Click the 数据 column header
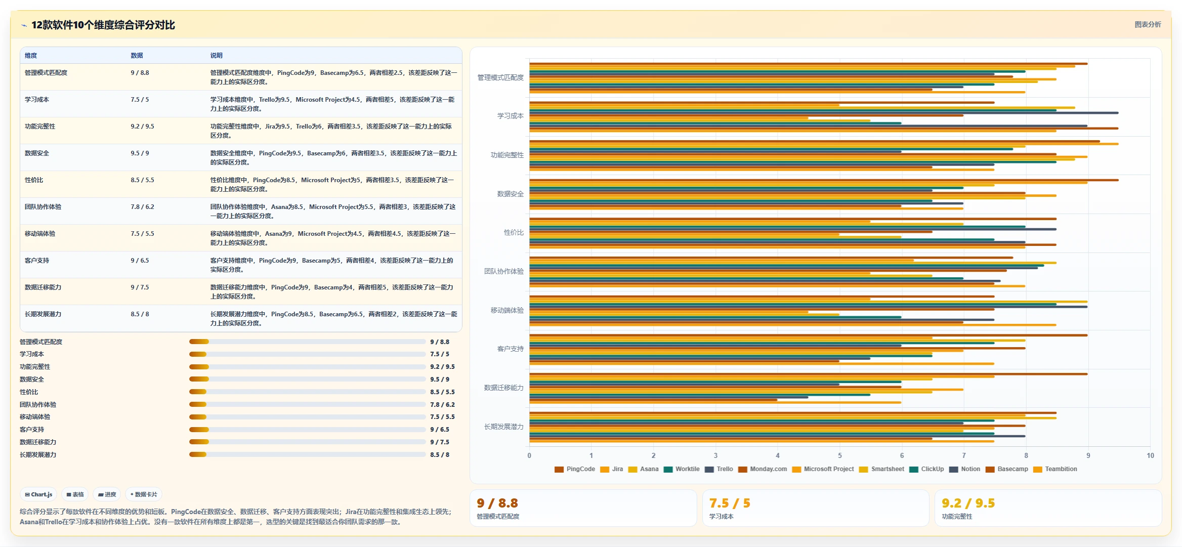Screen dimensions: 1182x547 pos(137,56)
